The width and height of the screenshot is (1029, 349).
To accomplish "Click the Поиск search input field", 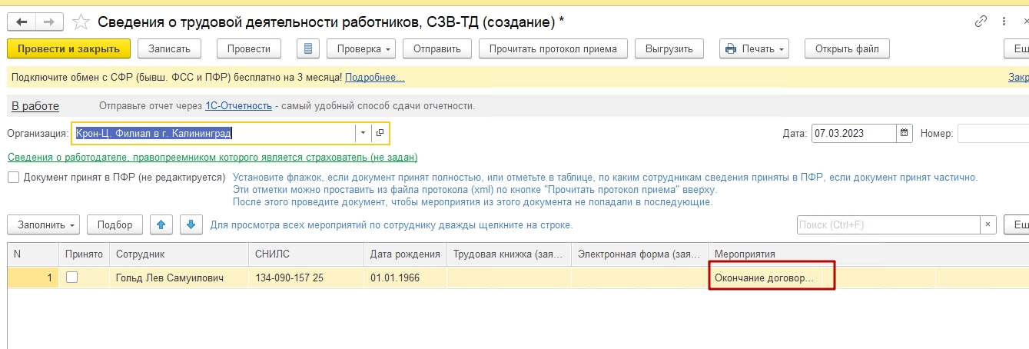I will point(888,225).
